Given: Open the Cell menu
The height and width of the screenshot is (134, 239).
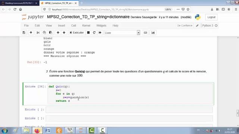Looking at the screenshot, I should tap(74, 26).
